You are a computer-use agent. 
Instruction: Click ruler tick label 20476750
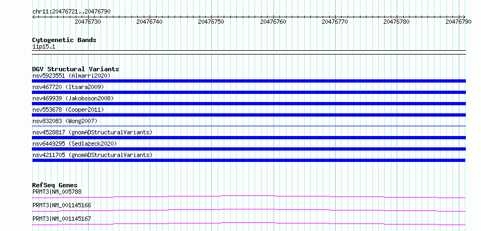click(211, 22)
